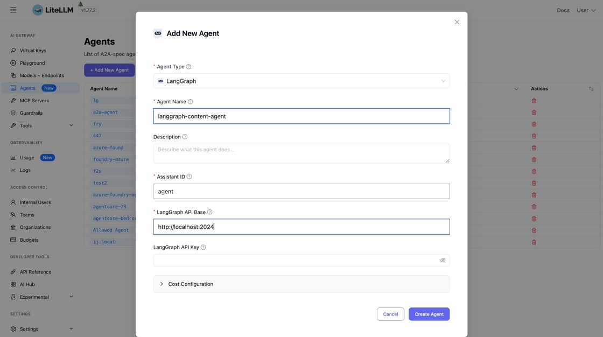Screen dimensions: 603x337
Task: Click the LiteLLM logo icon
Action: click(x=38, y=10)
